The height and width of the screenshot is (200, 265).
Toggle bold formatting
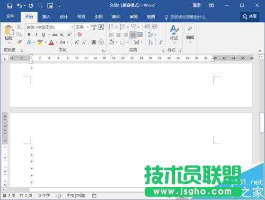[29, 34]
